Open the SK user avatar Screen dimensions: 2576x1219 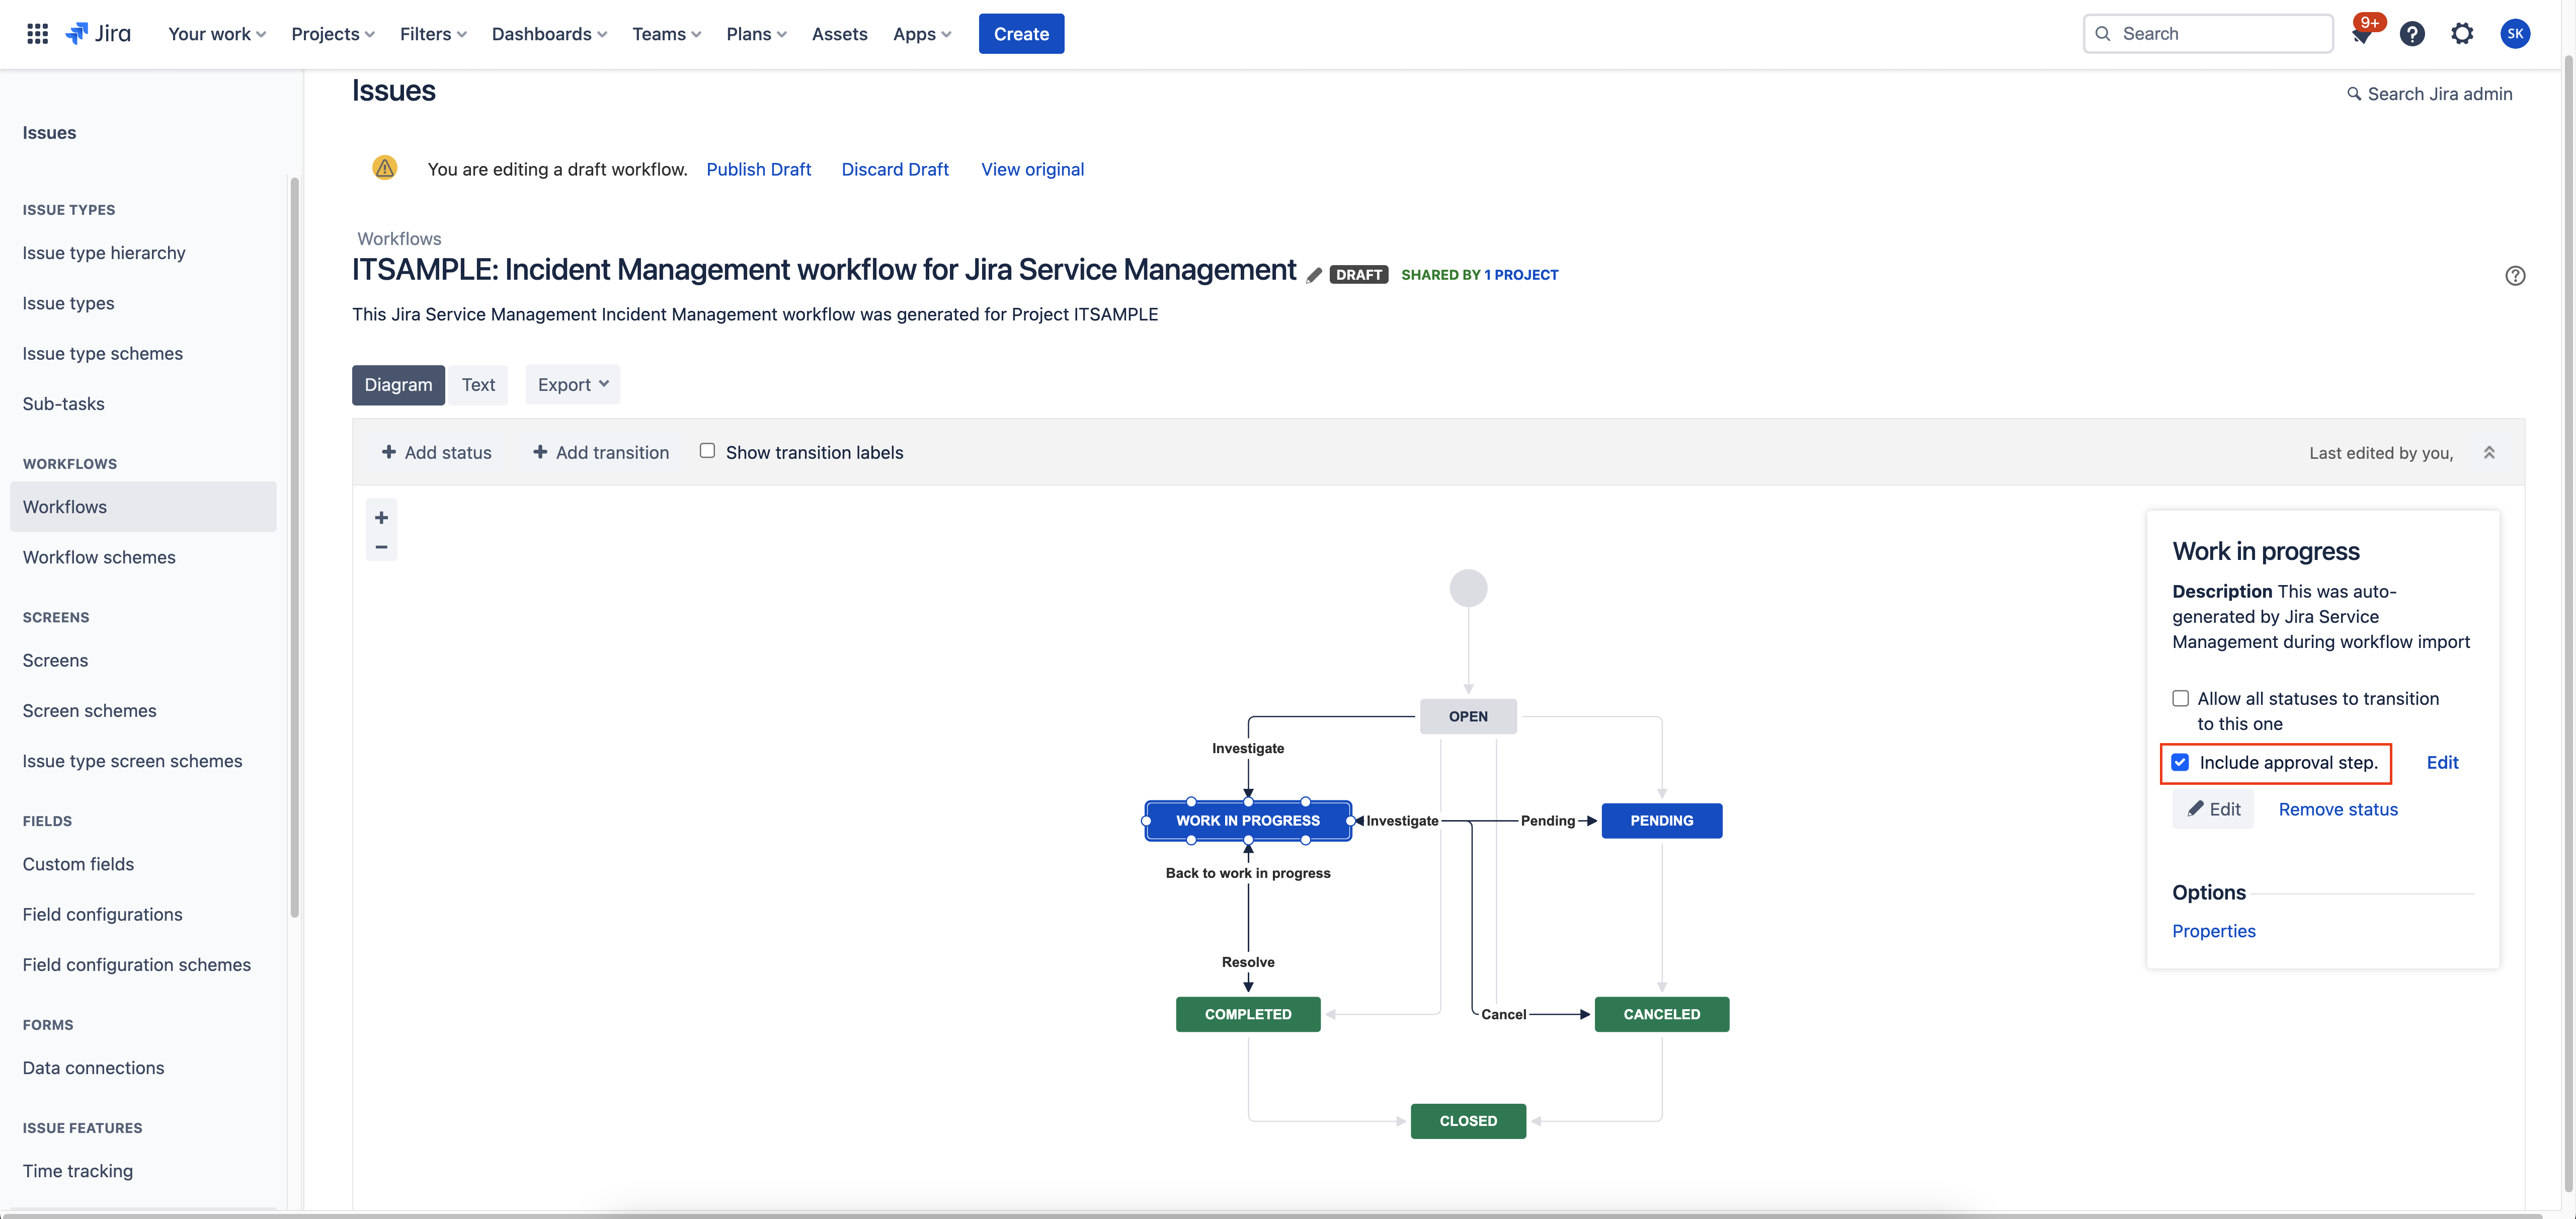2514,34
